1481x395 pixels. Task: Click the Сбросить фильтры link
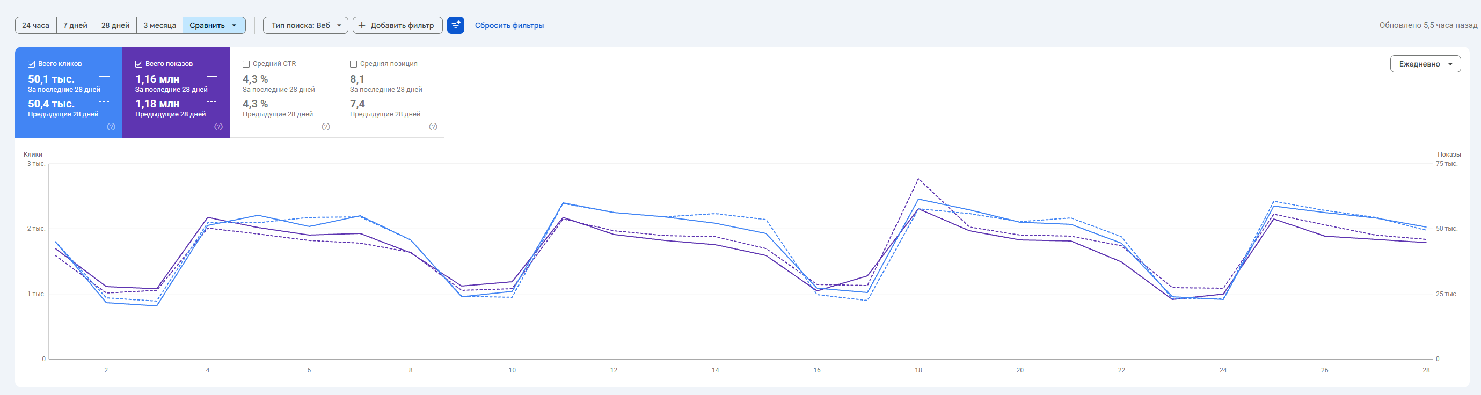click(509, 25)
